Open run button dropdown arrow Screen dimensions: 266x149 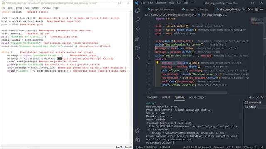(x=252, y=10)
